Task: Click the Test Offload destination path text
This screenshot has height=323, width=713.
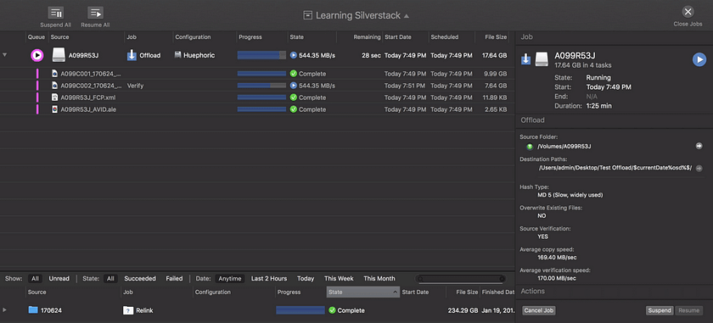Action: click(615, 168)
